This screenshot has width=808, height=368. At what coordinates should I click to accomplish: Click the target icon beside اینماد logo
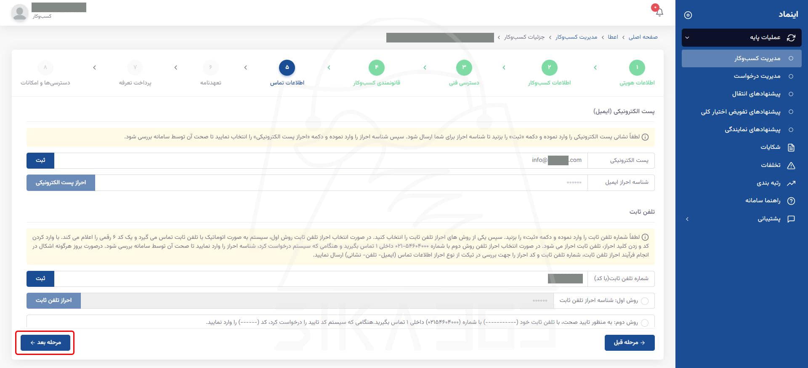[x=688, y=15]
